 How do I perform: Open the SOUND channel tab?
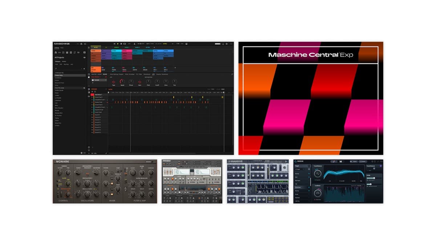coord(105,74)
